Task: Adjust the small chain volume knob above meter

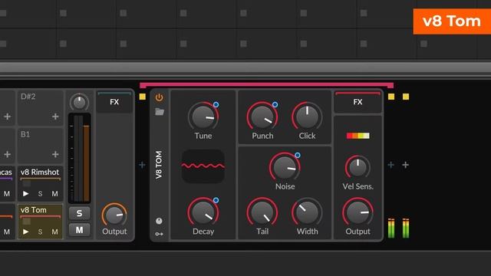Action: (x=79, y=102)
